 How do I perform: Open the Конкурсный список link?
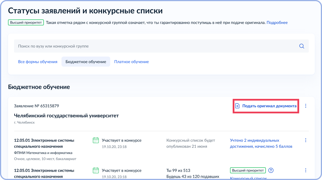click(248, 178)
